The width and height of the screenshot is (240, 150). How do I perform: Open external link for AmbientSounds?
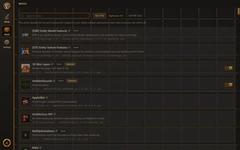tap(54, 81)
